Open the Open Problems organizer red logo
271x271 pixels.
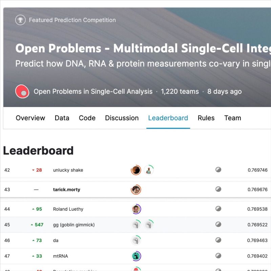tap(22, 91)
